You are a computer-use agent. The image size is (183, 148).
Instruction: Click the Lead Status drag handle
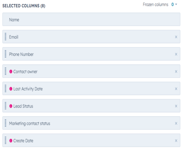(x=6, y=106)
